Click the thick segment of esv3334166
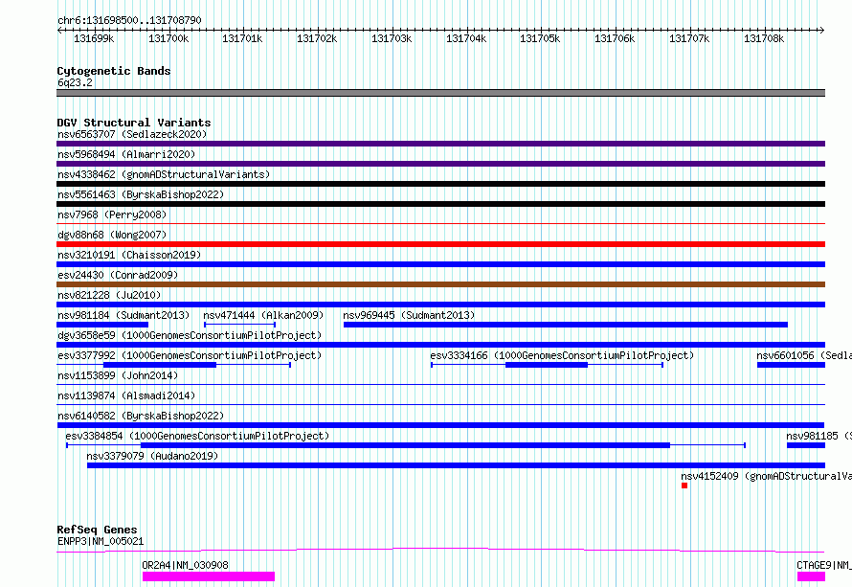852x587 pixels. click(x=547, y=365)
